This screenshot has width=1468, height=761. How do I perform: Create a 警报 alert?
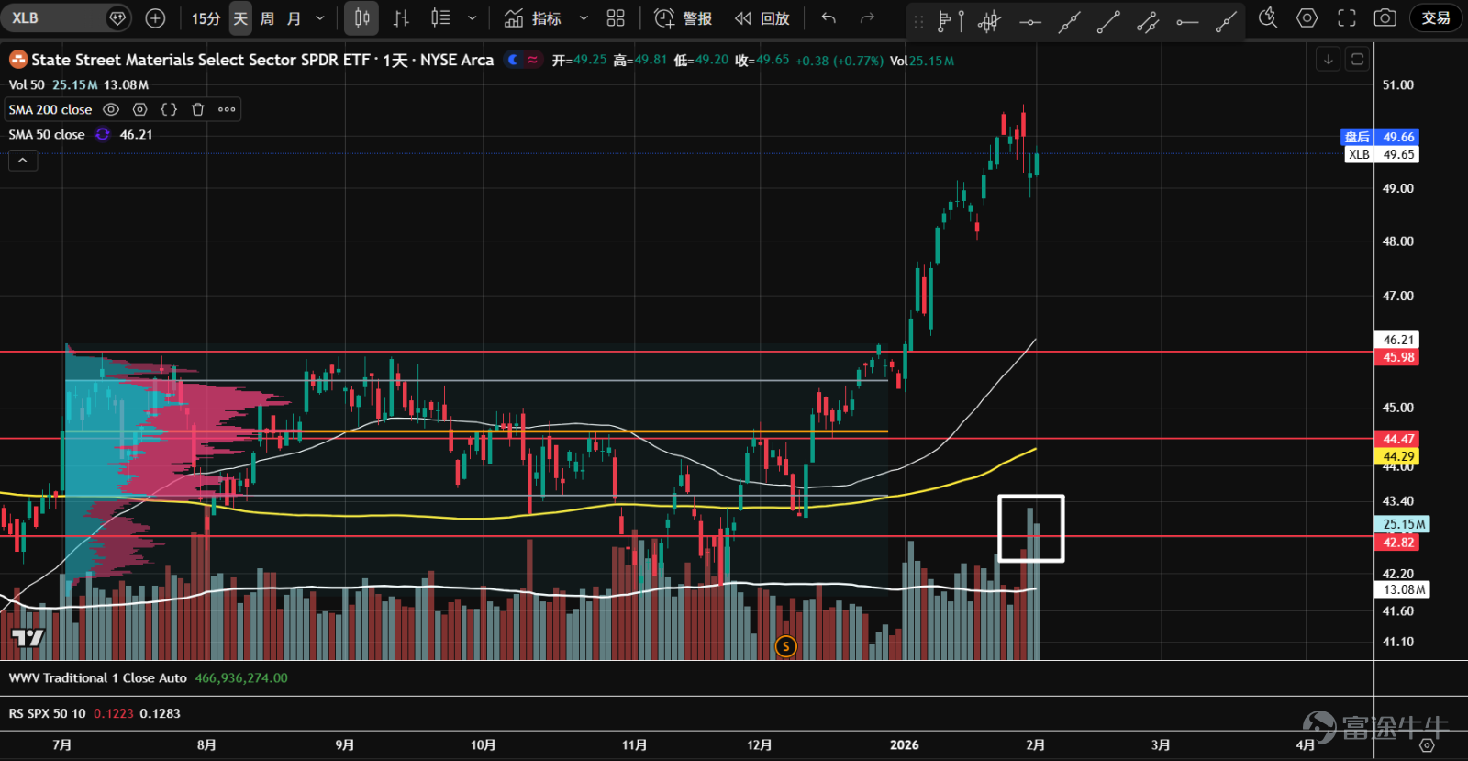point(683,18)
